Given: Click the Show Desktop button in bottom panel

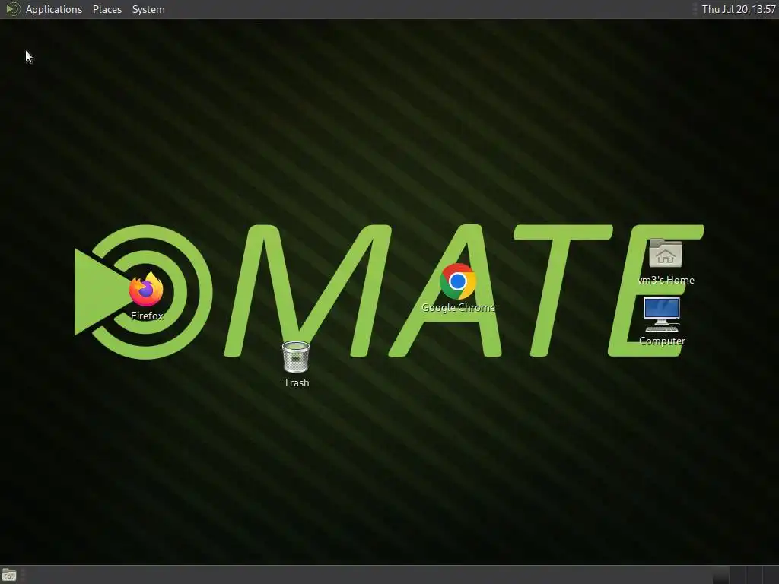Looking at the screenshot, I should click(x=9, y=576).
